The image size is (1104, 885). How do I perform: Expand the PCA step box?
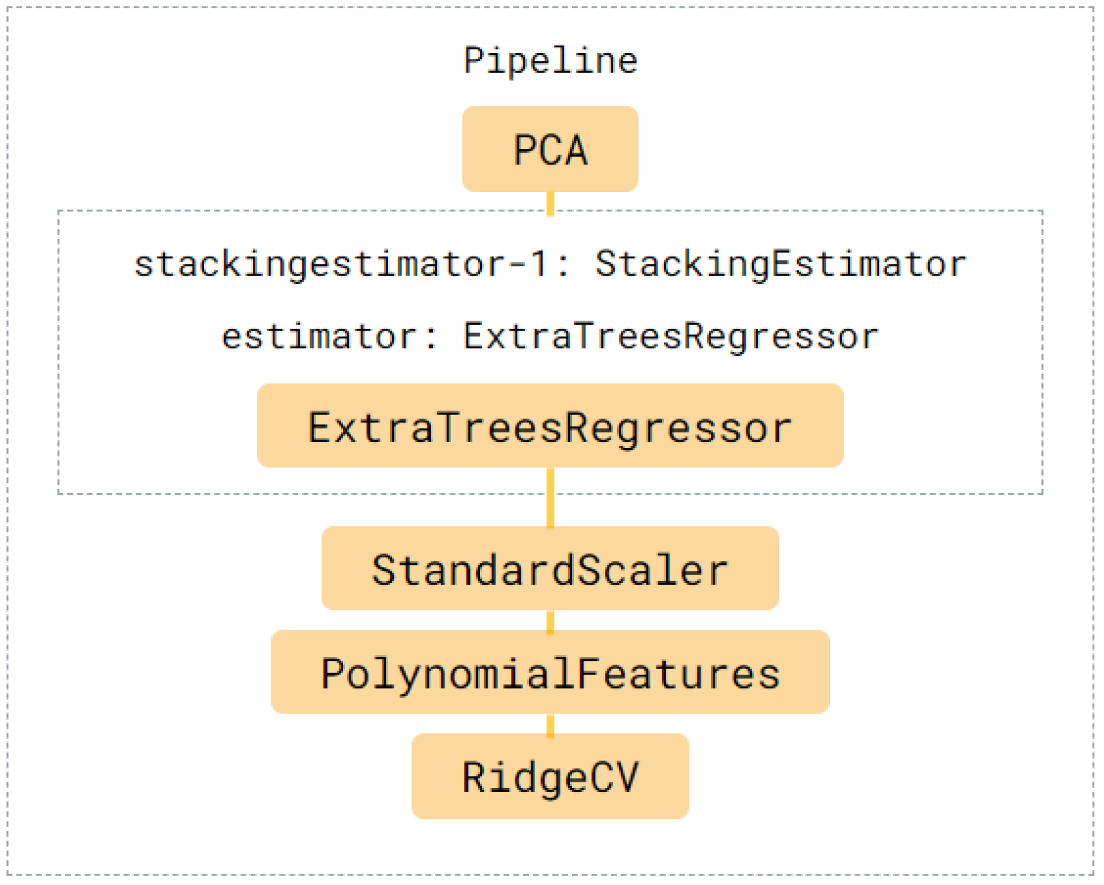click(x=550, y=150)
